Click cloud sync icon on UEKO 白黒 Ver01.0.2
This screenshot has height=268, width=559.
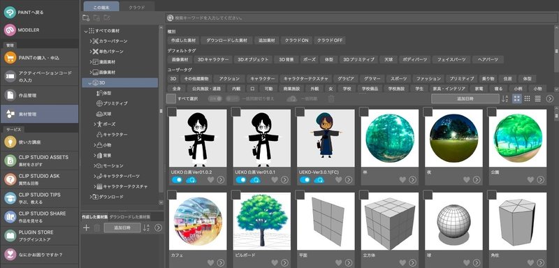pyautogui.click(x=191, y=180)
